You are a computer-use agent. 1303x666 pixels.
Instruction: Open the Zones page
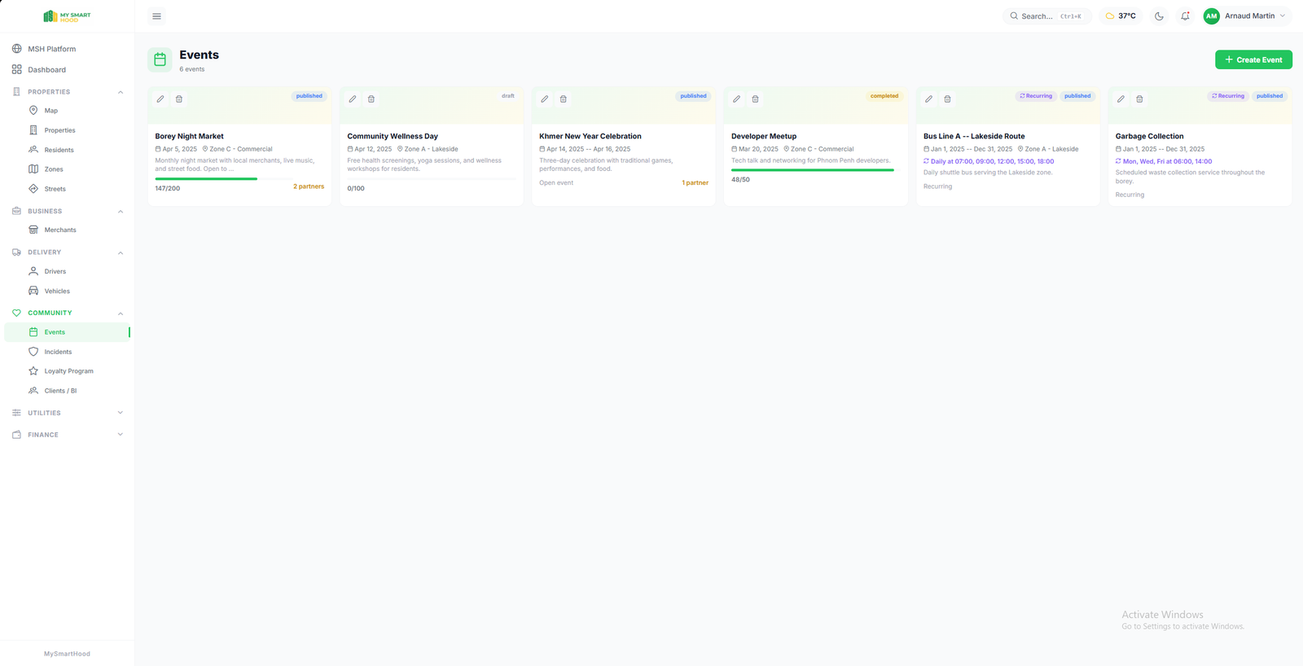point(67,169)
